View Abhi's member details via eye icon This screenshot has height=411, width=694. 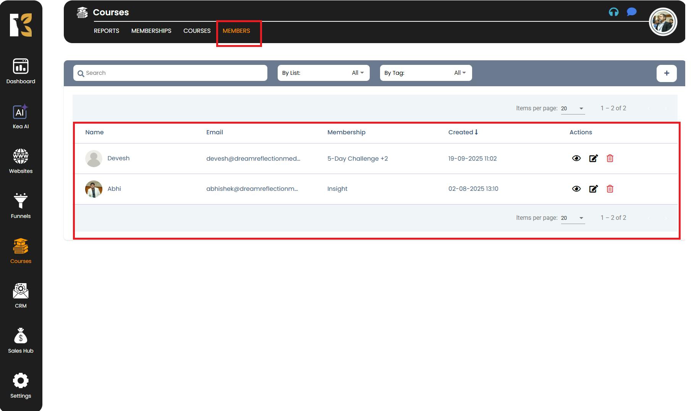[x=576, y=189]
